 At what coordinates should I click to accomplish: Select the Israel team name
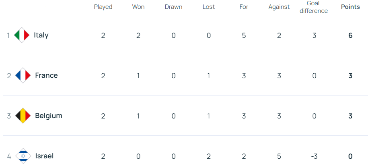pyautogui.click(x=44, y=156)
